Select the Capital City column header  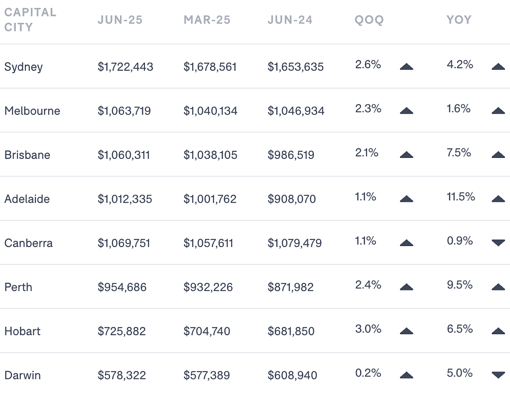pos(30,20)
